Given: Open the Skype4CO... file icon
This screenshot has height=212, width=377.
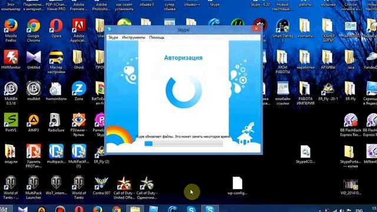Looking at the screenshot, I should [x=305, y=154].
